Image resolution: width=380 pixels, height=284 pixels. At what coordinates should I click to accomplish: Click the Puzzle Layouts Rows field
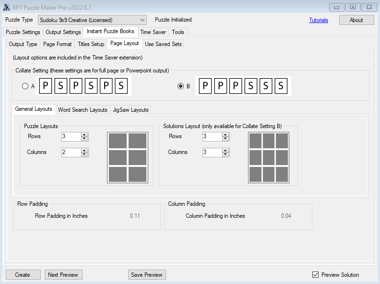click(71, 136)
